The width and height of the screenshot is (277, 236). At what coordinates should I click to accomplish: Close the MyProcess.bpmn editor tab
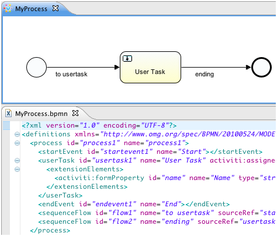pyautogui.click(x=75, y=113)
